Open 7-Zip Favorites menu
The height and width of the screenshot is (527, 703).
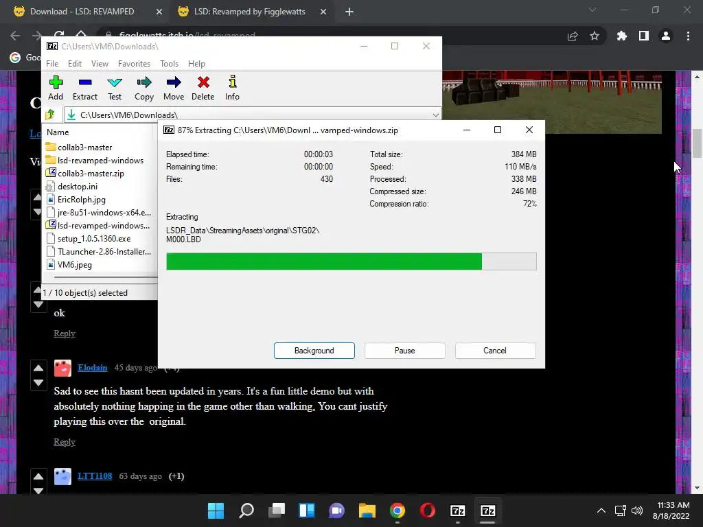coord(134,64)
